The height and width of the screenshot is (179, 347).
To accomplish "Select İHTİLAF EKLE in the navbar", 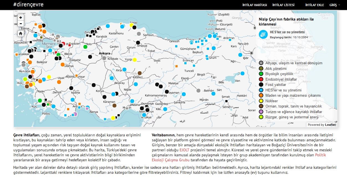I will (314, 5).
